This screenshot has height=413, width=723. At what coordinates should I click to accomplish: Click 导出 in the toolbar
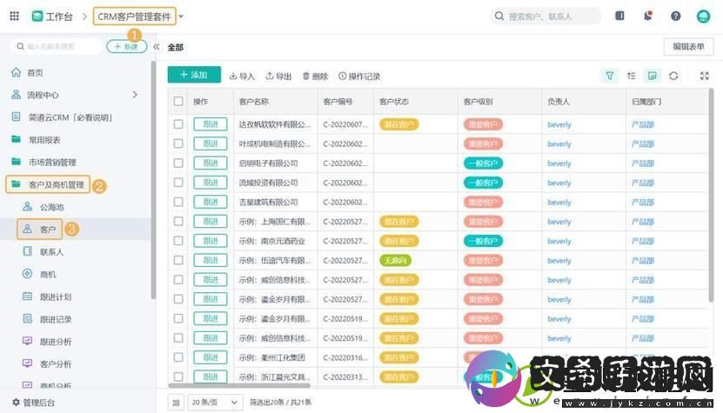coord(278,76)
